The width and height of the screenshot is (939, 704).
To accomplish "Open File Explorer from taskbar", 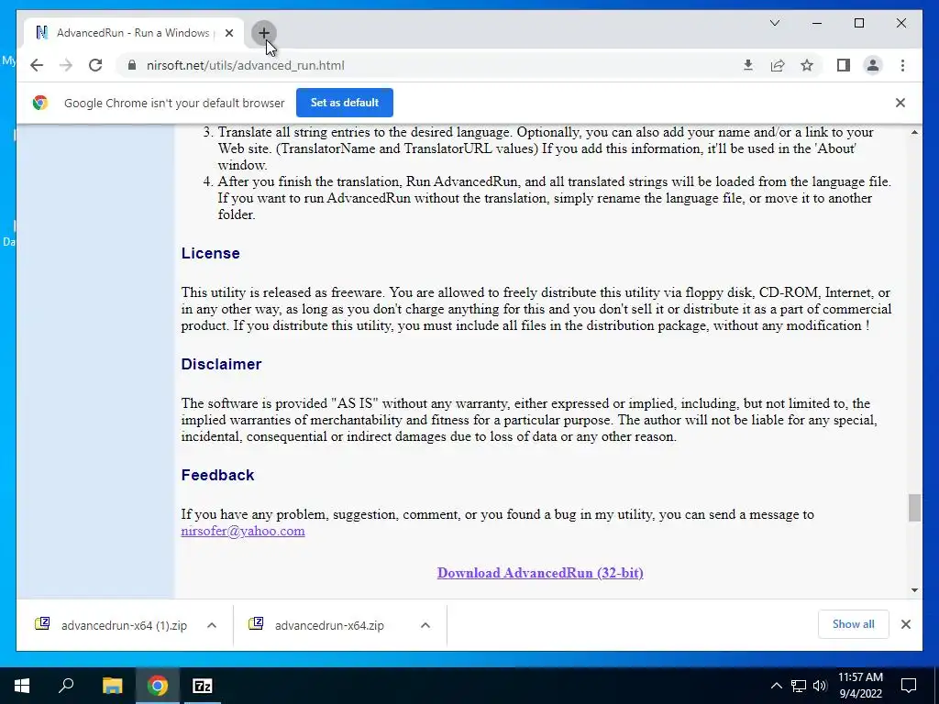I will click(x=112, y=686).
